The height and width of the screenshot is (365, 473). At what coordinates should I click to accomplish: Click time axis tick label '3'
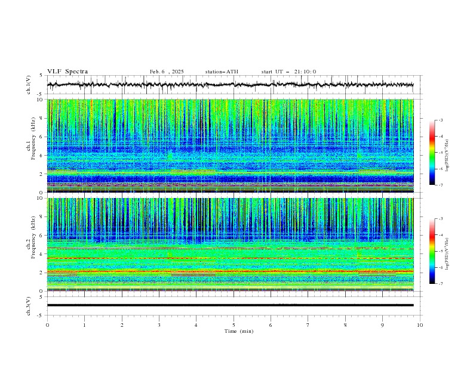[x=159, y=325]
